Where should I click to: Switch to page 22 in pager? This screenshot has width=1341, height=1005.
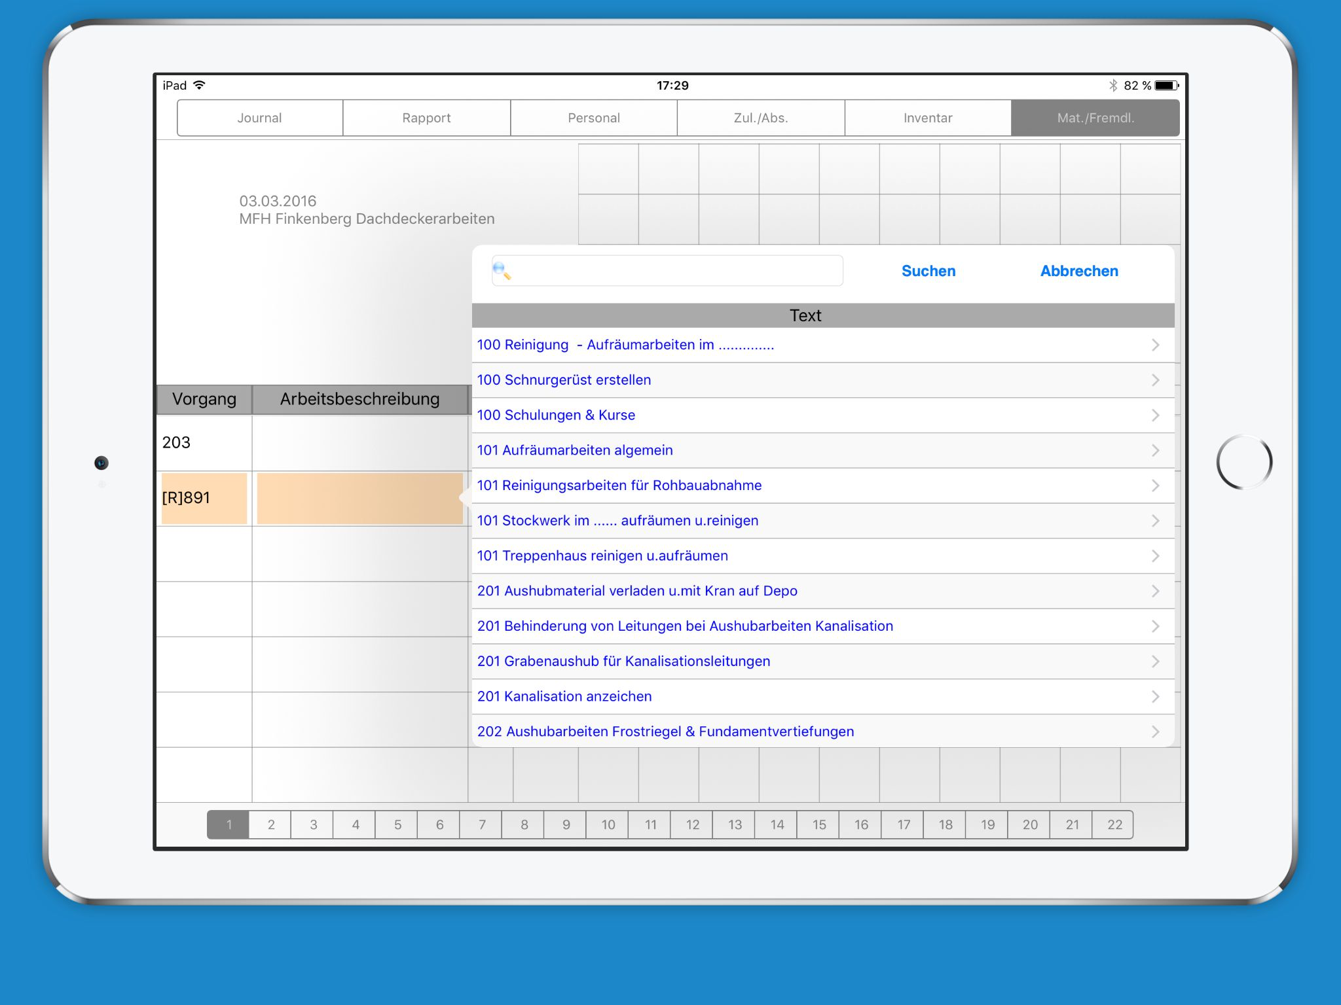click(1114, 824)
